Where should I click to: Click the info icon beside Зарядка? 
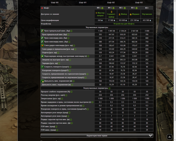click(x=59, y=63)
